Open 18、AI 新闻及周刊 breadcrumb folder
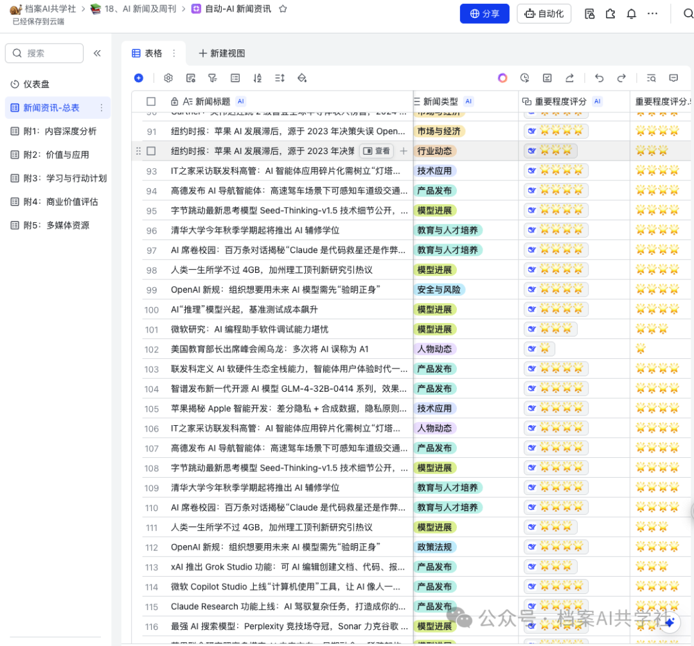Image resolution: width=694 pixels, height=646 pixels. point(134,9)
